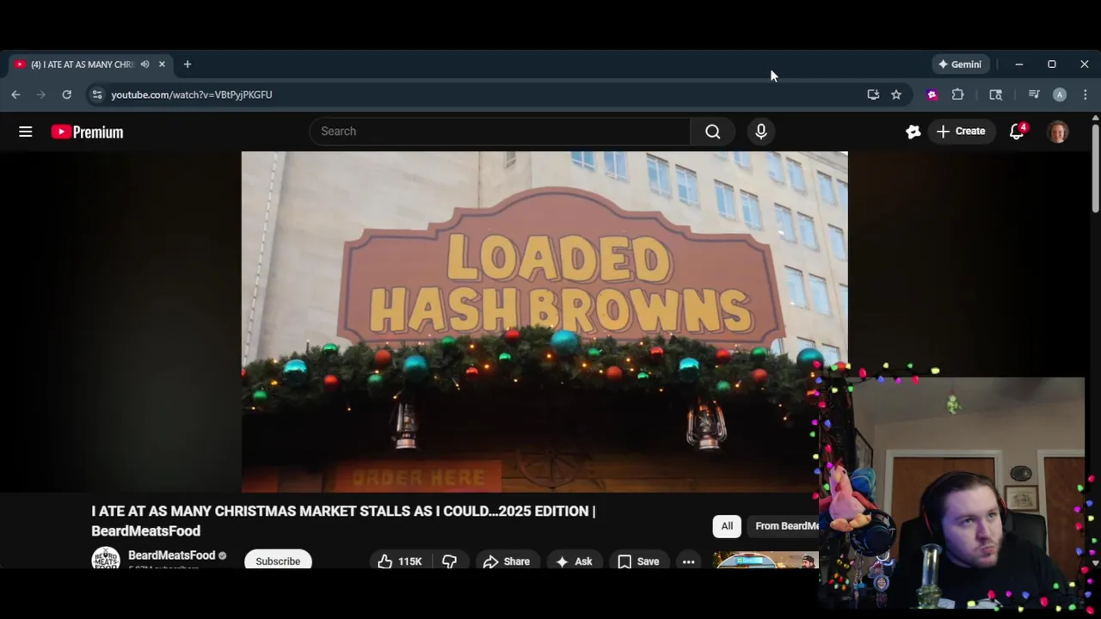Open a new browser tab

[188, 64]
